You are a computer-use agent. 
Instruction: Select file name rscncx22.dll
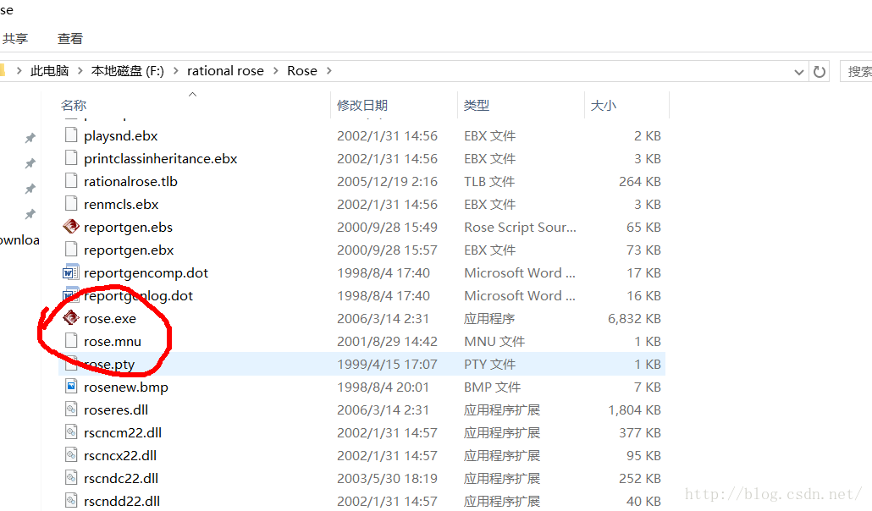(120, 455)
